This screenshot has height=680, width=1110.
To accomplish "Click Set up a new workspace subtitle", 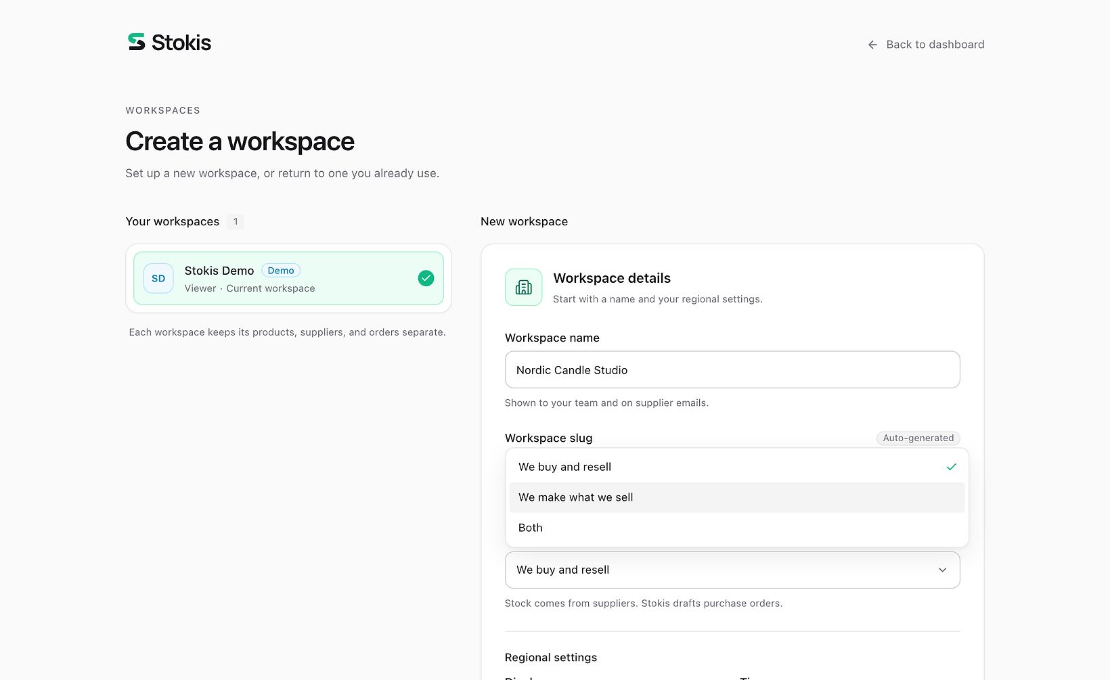I will coord(283,173).
